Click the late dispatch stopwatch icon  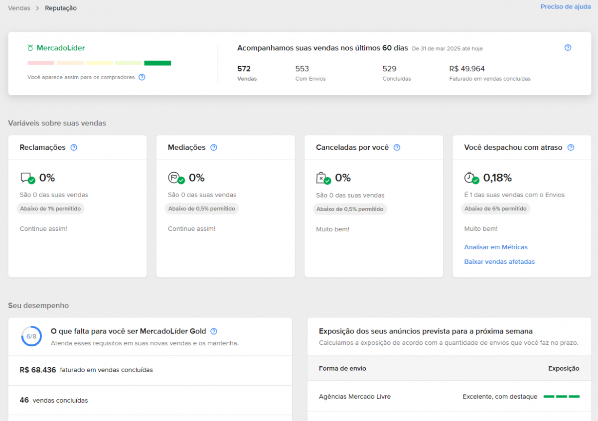point(471,178)
